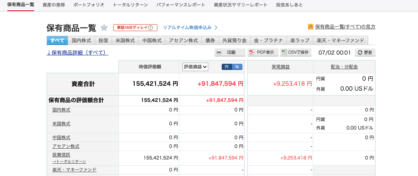Click the timestamp 07/02 00:01
The image size is (418, 176).
[x=334, y=52]
